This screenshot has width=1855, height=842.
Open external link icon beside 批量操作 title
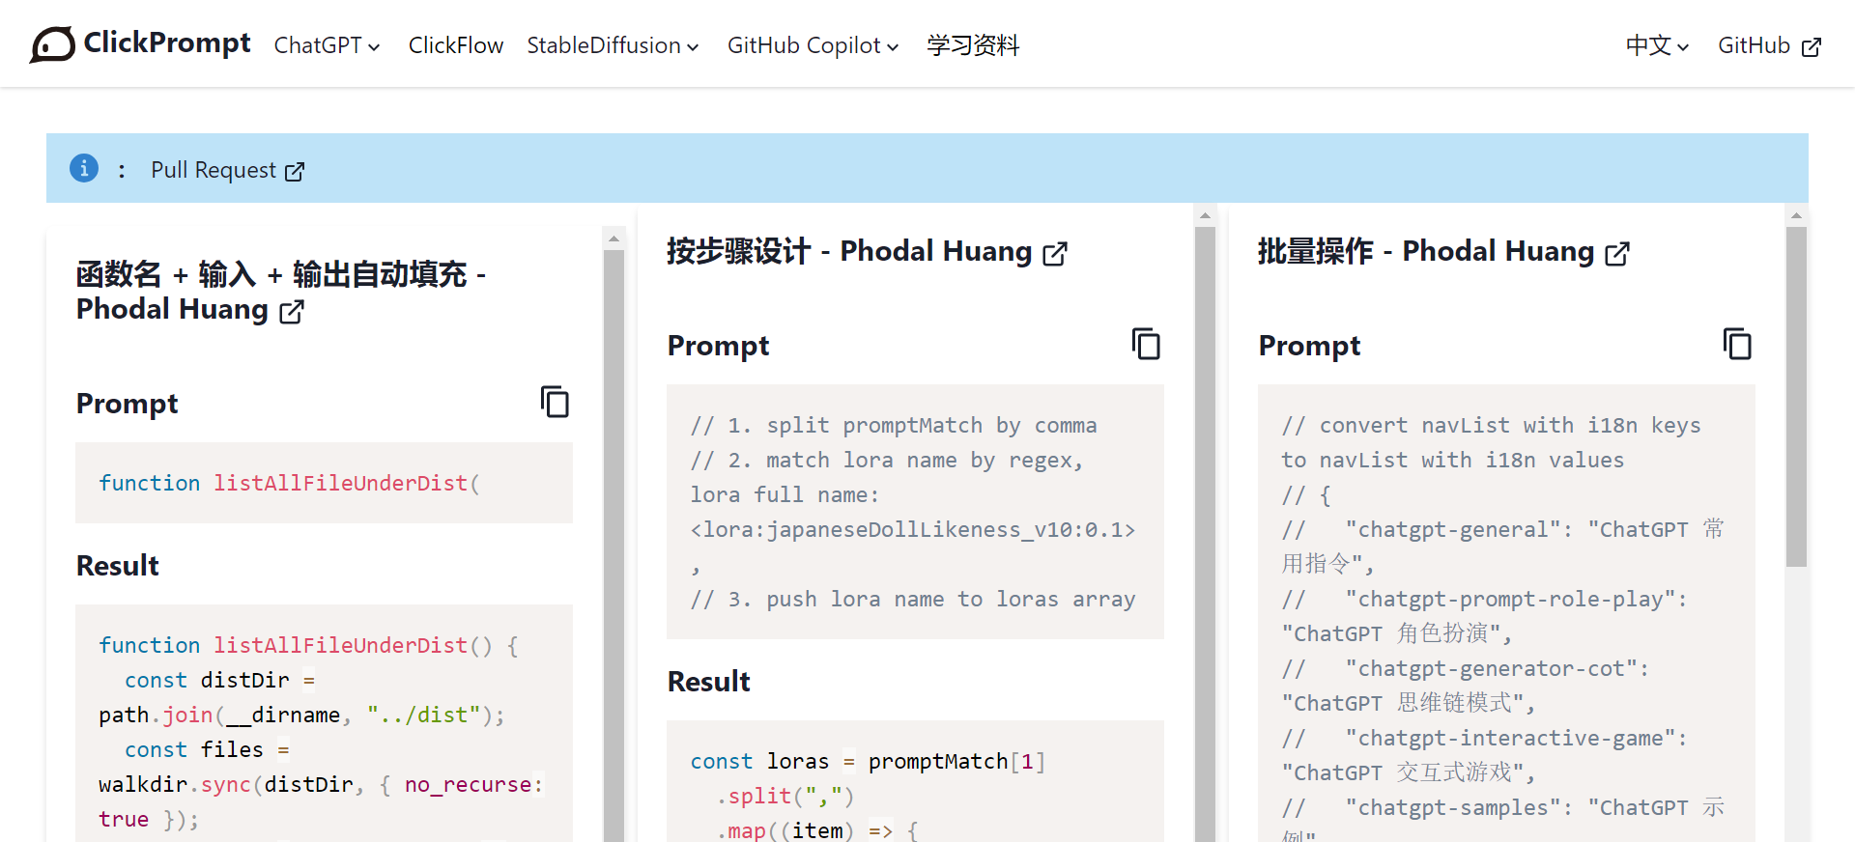point(1617,254)
